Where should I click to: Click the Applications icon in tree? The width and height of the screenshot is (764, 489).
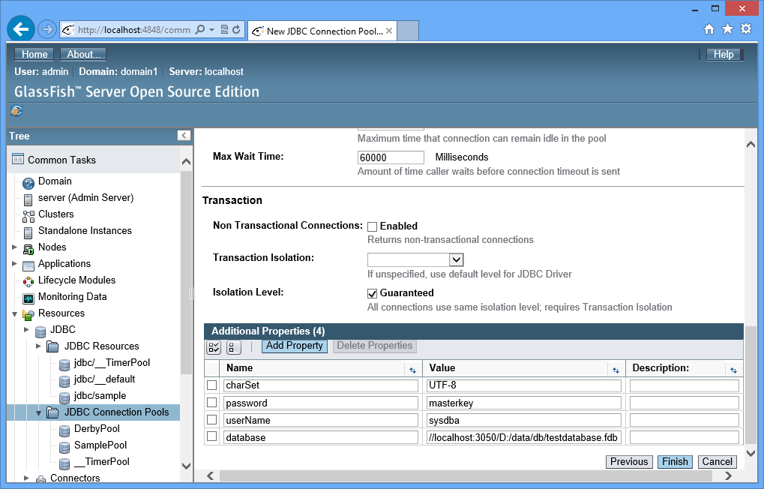tap(28, 265)
